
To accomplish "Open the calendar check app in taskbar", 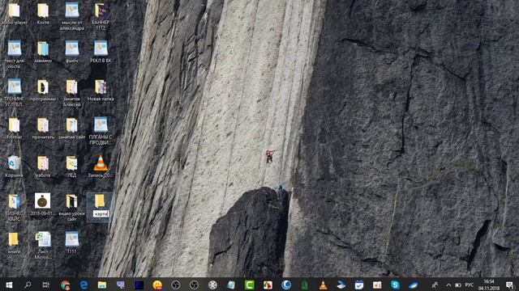I will point(359,285).
